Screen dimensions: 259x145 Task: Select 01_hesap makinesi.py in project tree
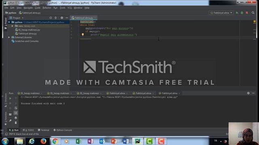(28, 30)
